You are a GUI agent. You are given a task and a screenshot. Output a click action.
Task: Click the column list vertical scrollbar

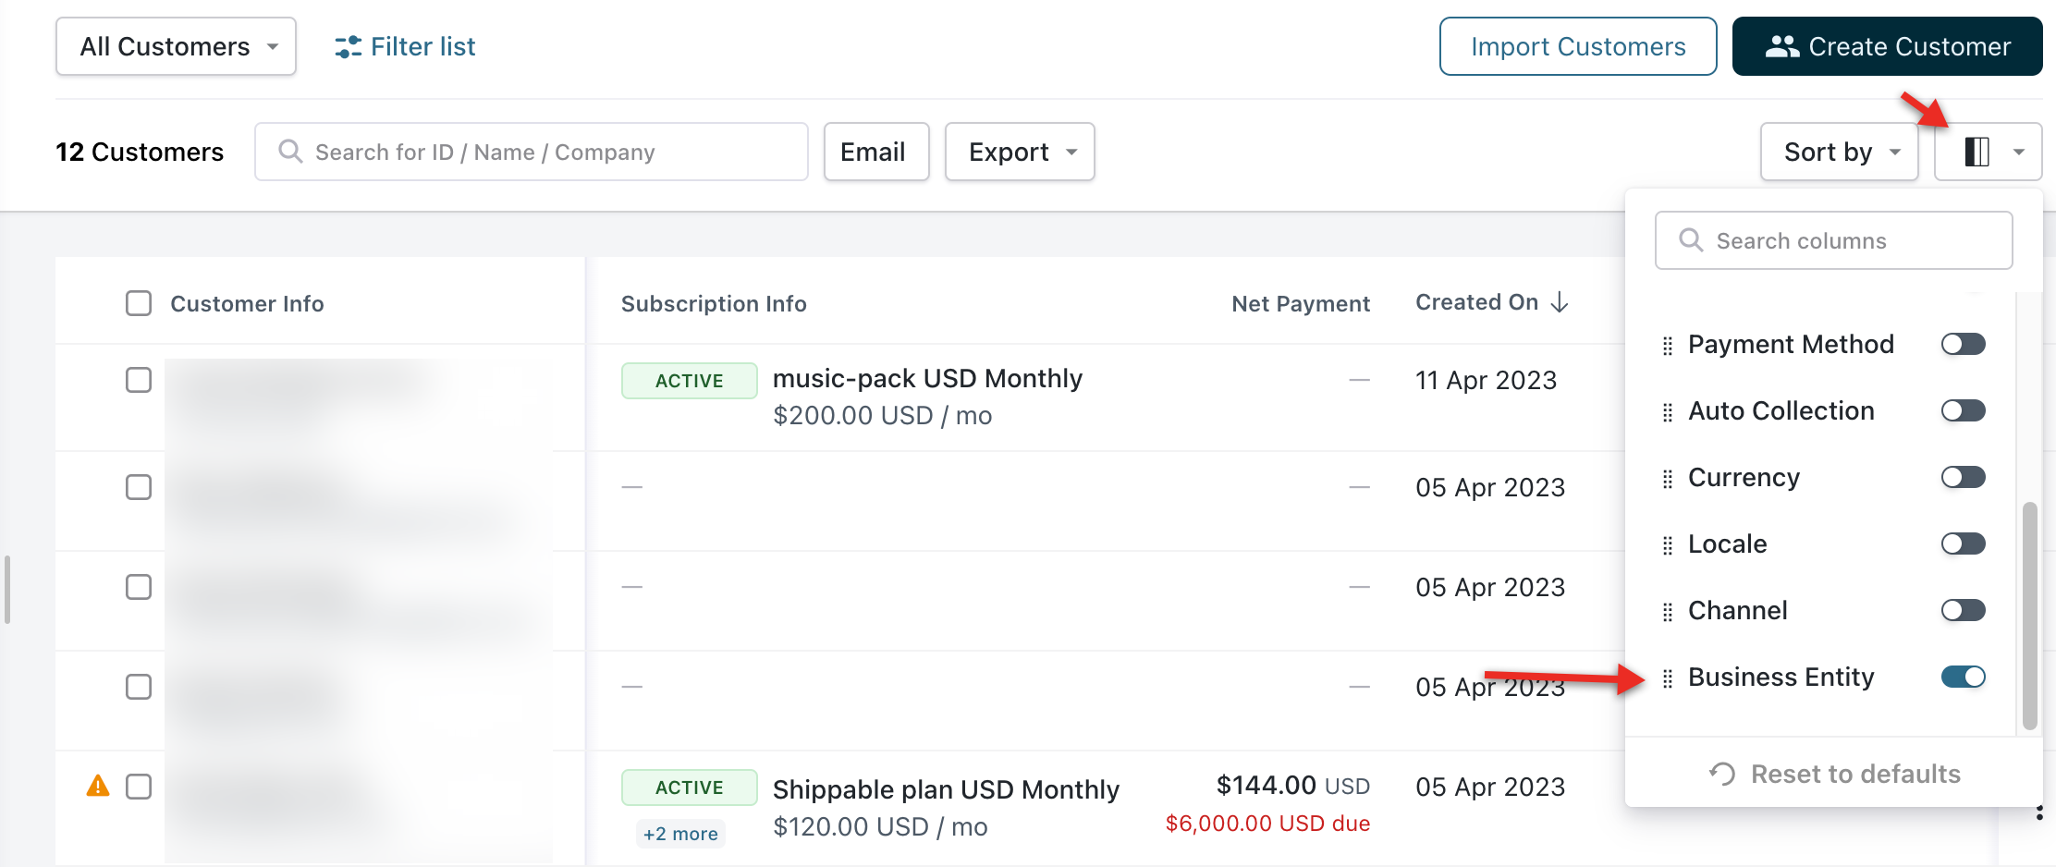[x=2029, y=615]
